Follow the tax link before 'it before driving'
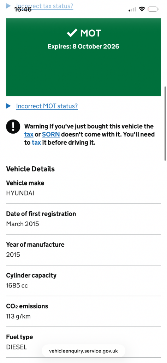The height and width of the screenshot is (363, 167). click(x=36, y=143)
